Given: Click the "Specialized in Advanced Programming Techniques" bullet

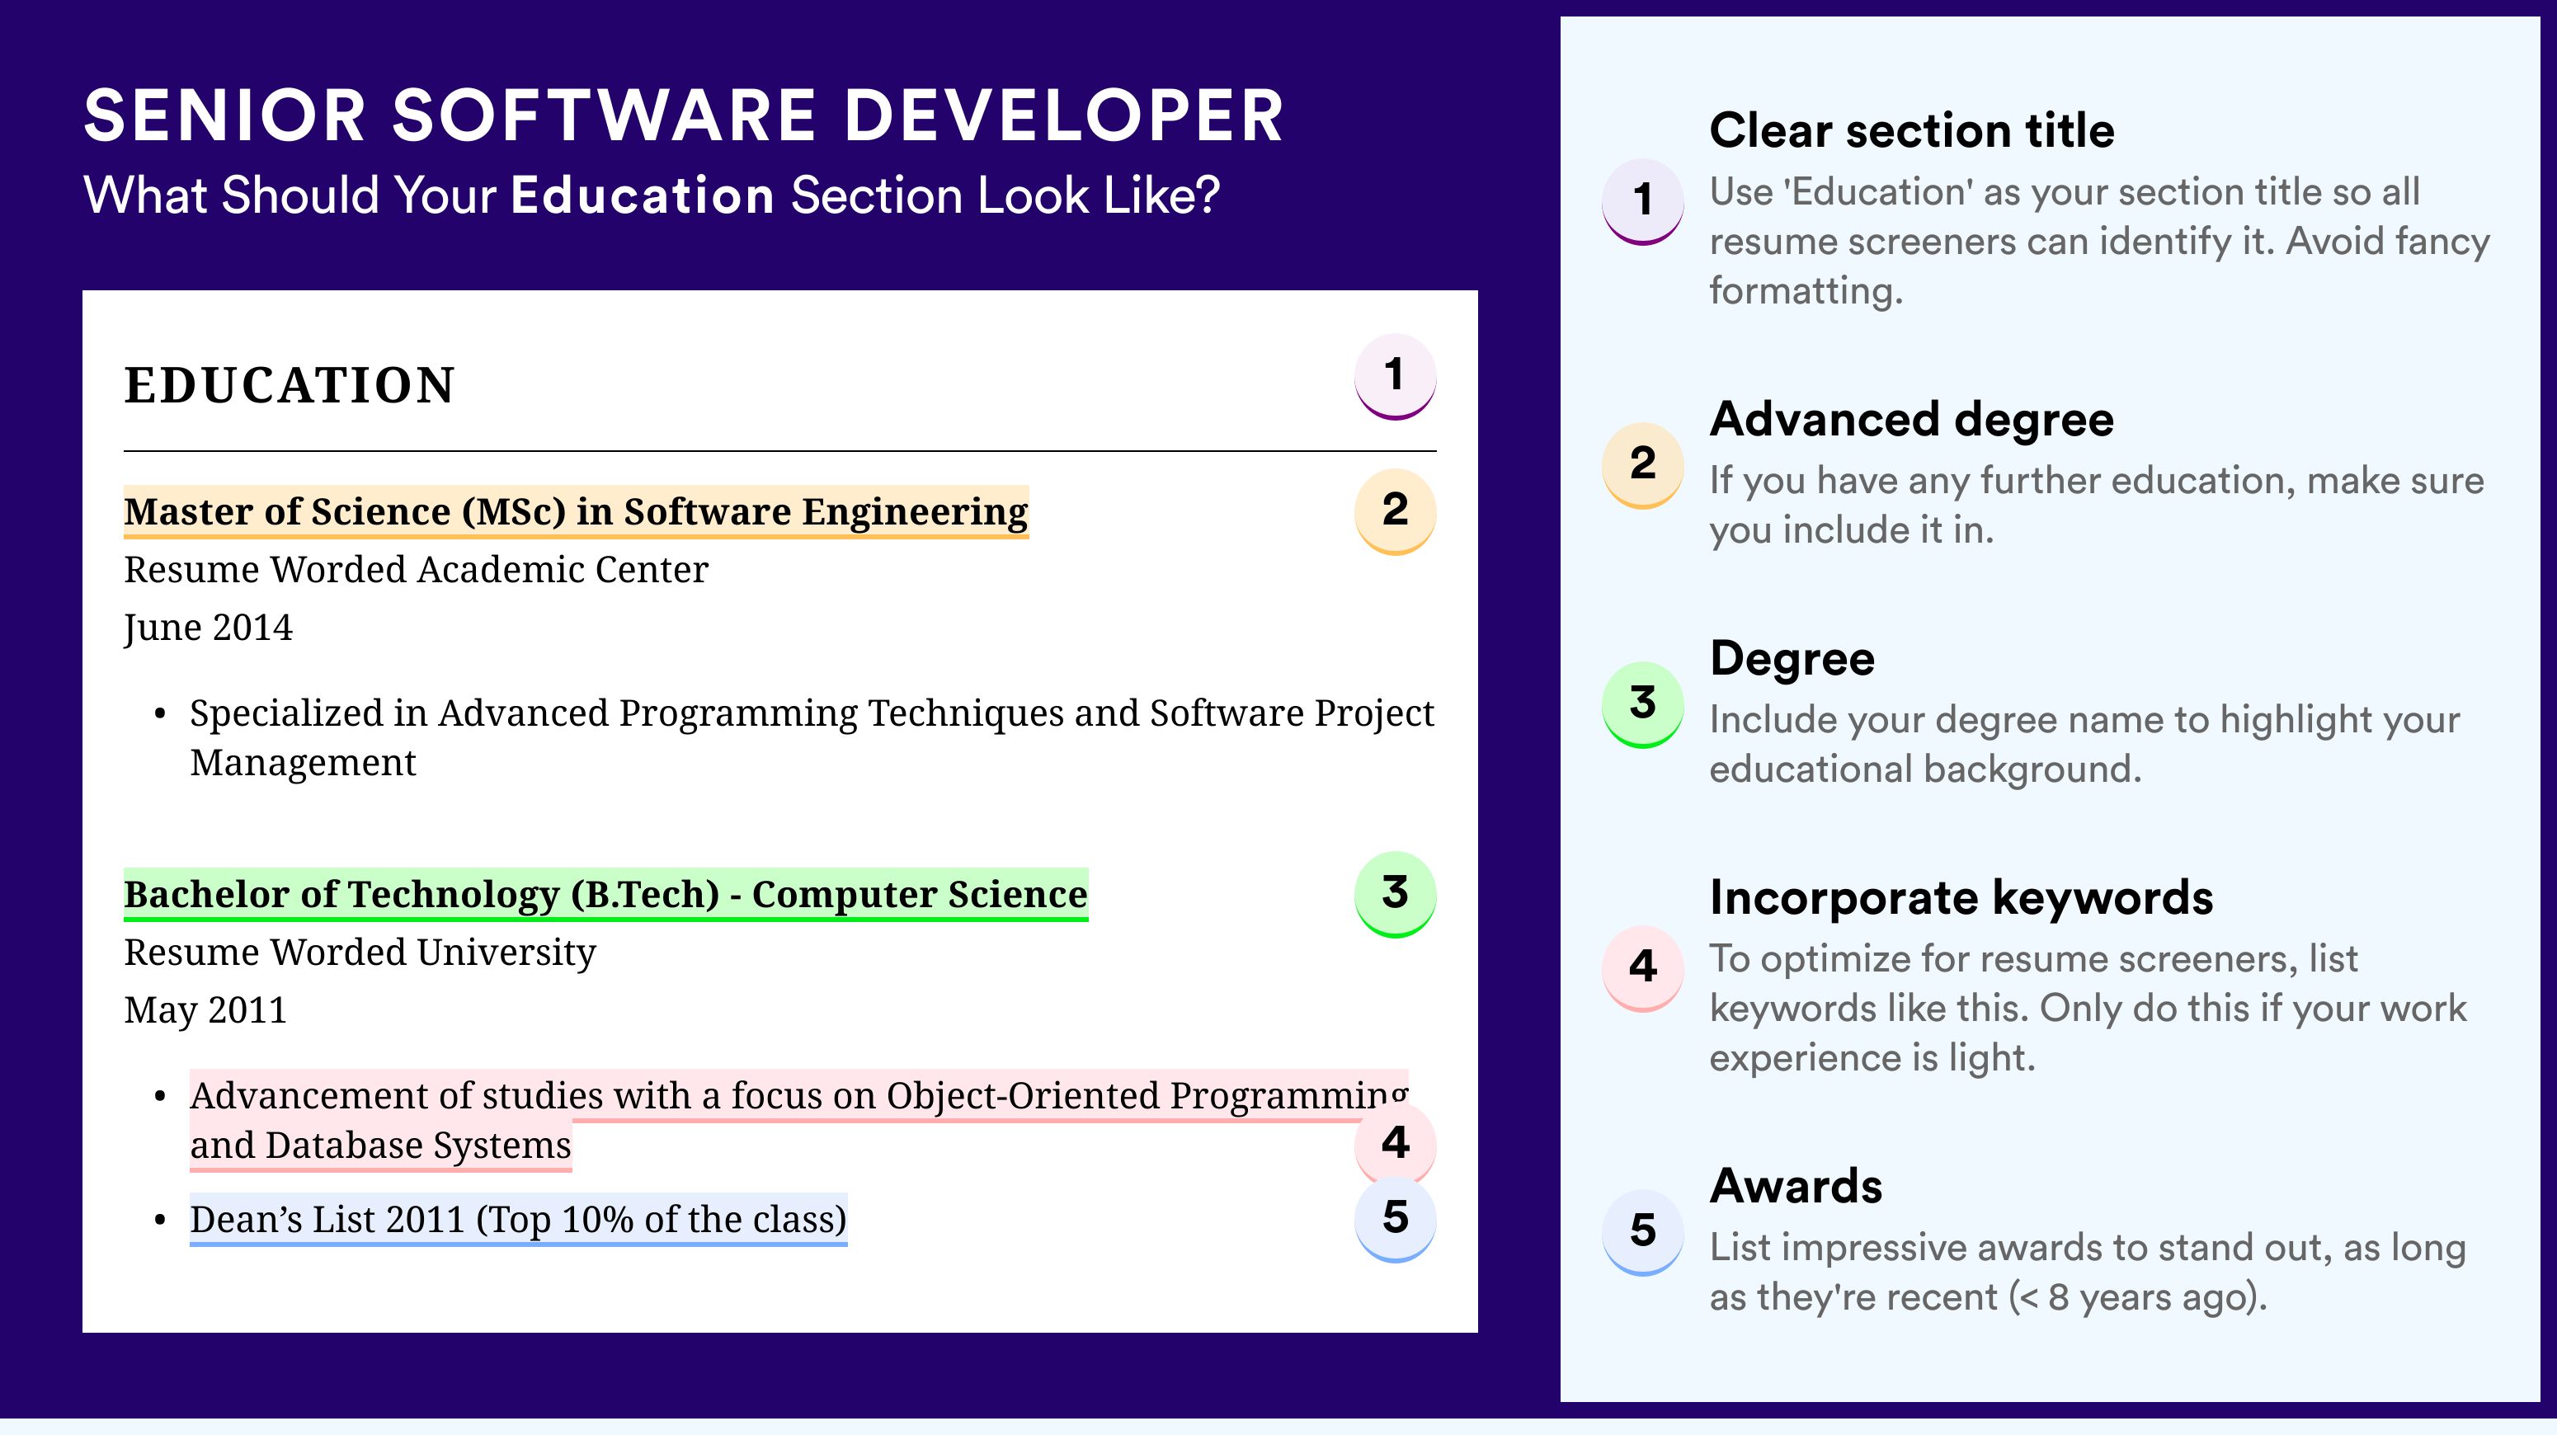Looking at the screenshot, I should tap(811, 737).
